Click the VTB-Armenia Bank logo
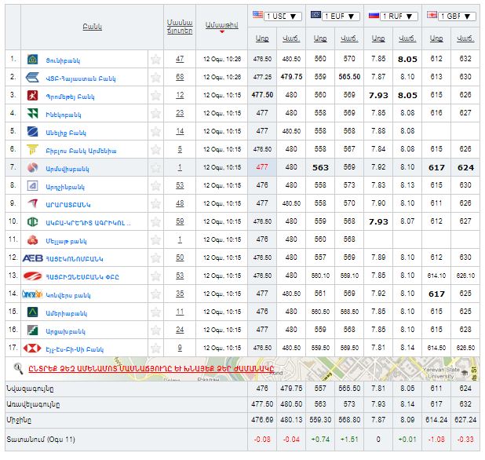 [34, 77]
